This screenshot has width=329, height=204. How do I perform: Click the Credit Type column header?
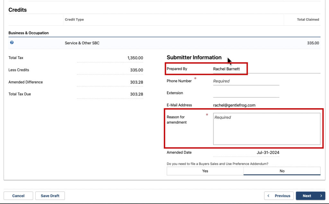pos(74,19)
